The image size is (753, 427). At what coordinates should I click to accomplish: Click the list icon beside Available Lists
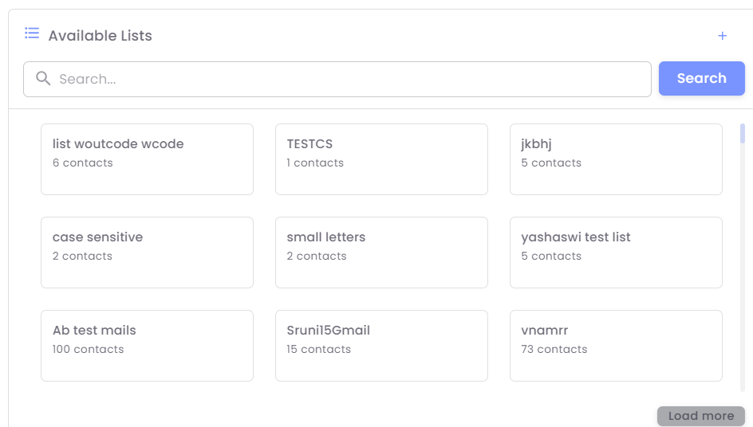tap(32, 33)
